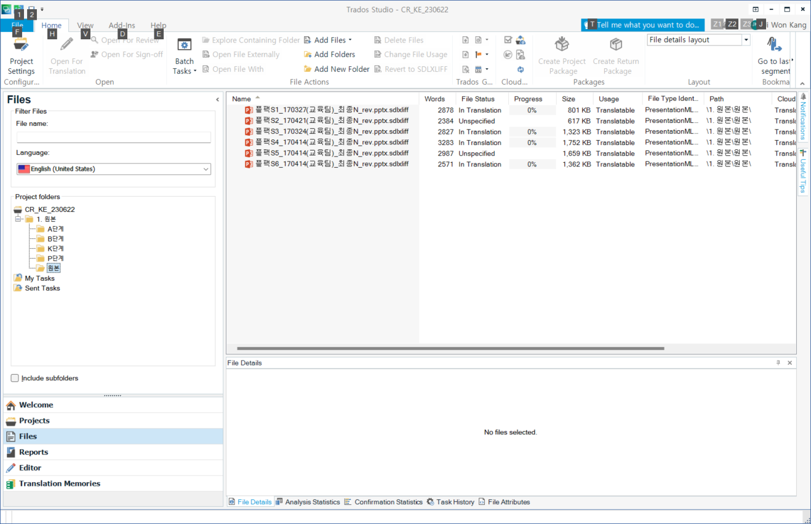Switch to the Add-Ins ribbon tab

click(122, 26)
